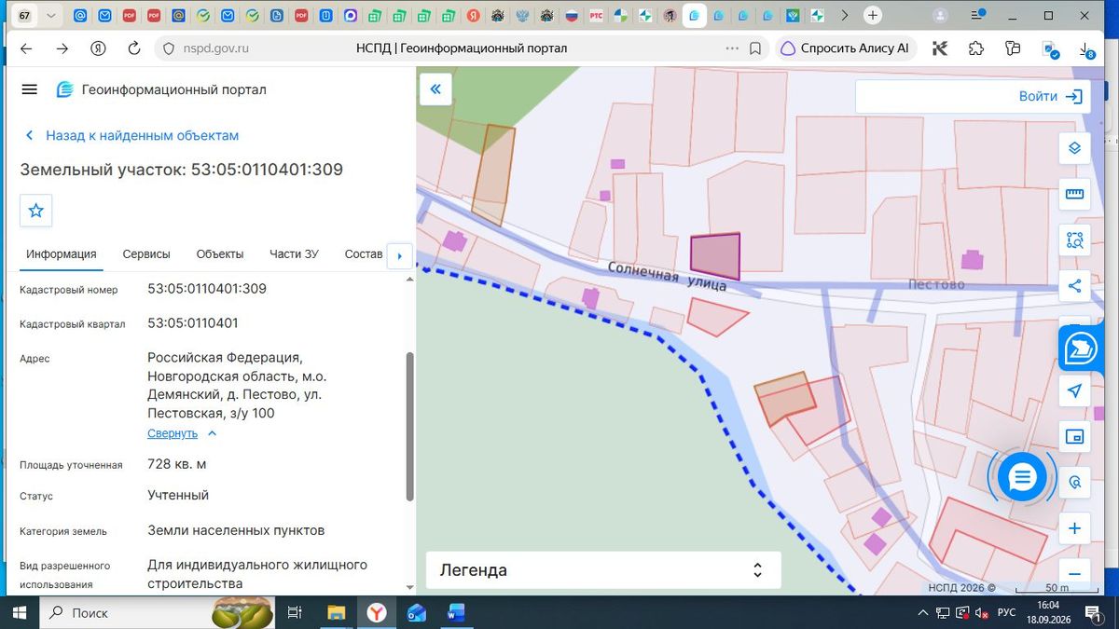Reload the current page
Screen dimensions: 1119x629
tap(133, 48)
